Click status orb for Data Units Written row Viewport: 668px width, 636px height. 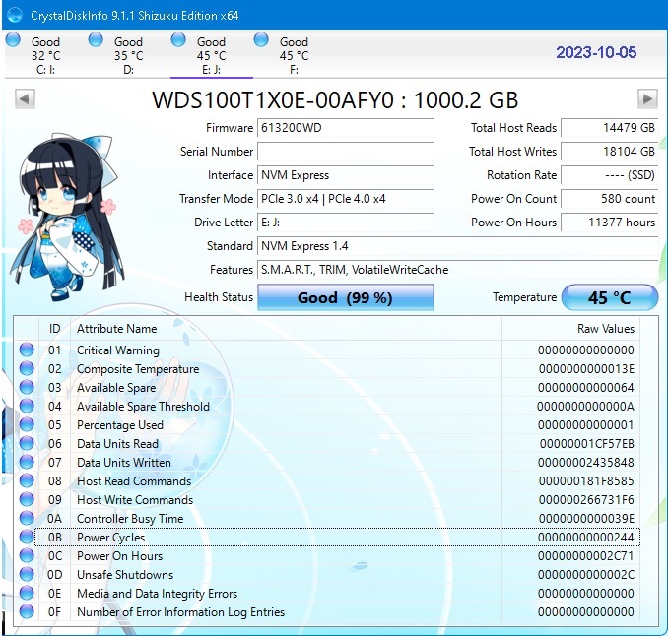[27, 463]
